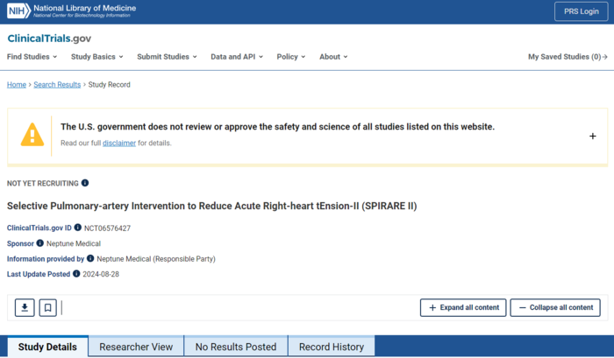Go to My Saved Studies
Image resolution: width=614 pixels, height=358 pixels.
(568, 57)
